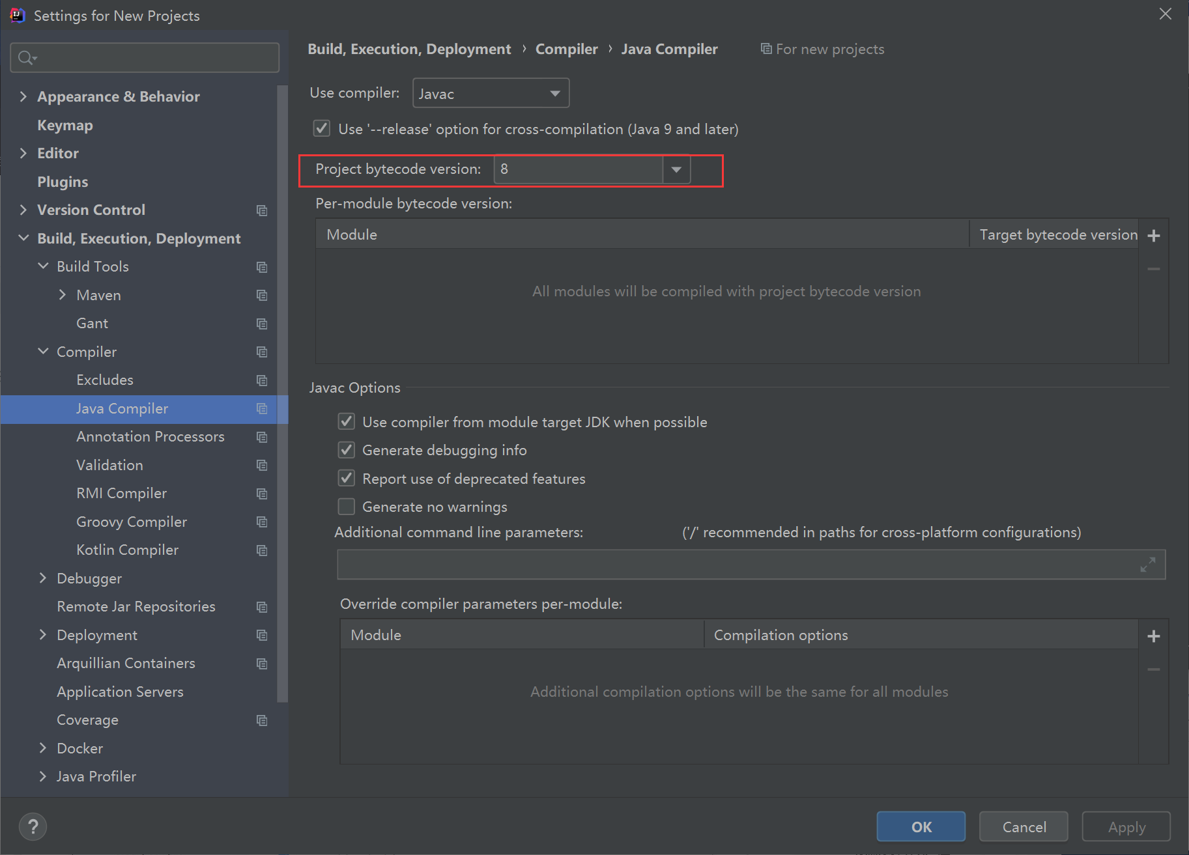Enable Generate no warnings
The image size is (1189, 855).
pyautogui.click(x=347, y=507)
